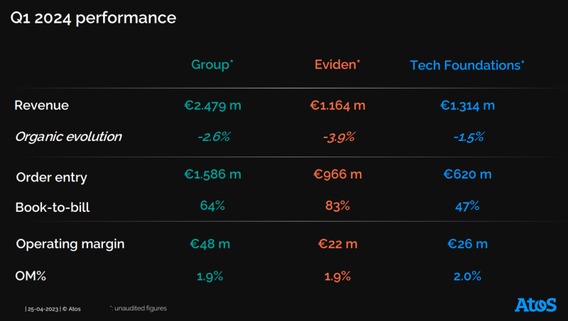Click Group operating margin €48 m
Viewport: 568px width, 321px height.
[x=210, y=244]
